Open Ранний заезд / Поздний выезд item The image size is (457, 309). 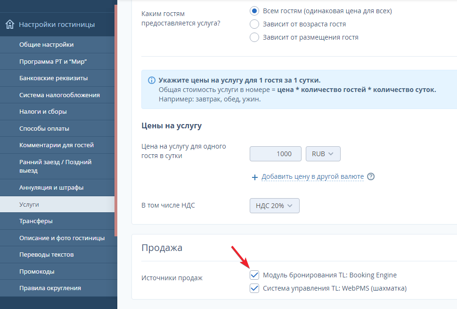(57, 167)
